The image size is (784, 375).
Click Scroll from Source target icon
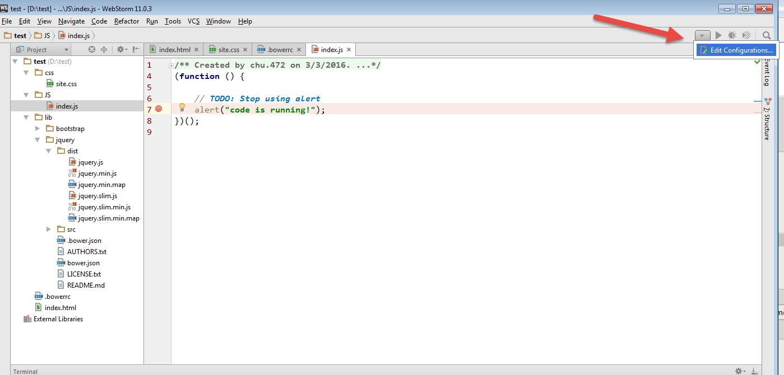(92, 49)
